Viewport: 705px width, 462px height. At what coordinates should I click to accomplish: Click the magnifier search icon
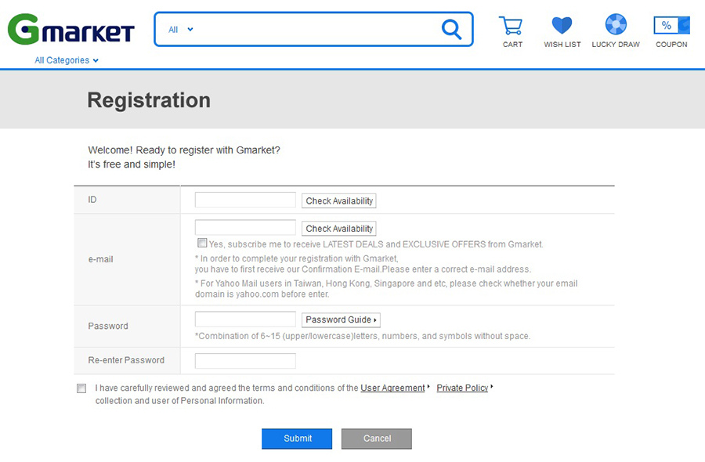click(x=451, y=30)
